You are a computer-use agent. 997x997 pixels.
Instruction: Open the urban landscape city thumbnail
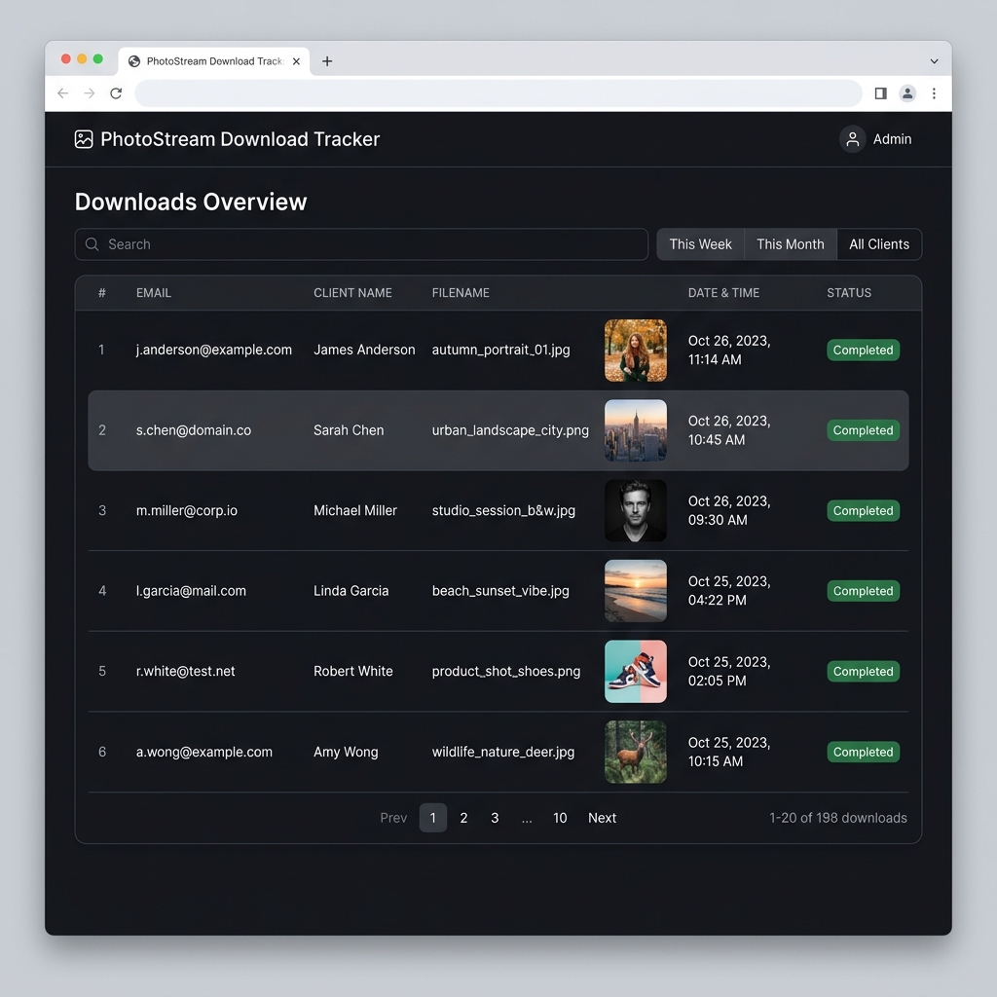click(635, 430)
